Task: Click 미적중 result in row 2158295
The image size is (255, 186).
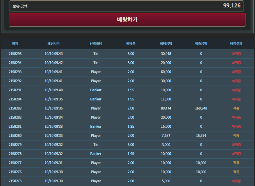Action: point(236,54)
